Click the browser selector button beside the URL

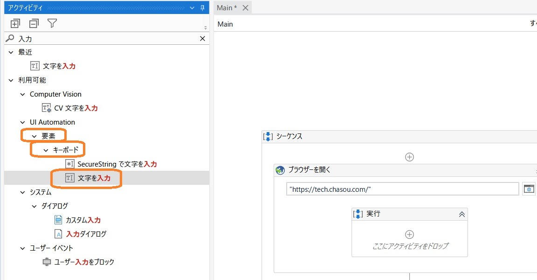[x=529, y=189]
